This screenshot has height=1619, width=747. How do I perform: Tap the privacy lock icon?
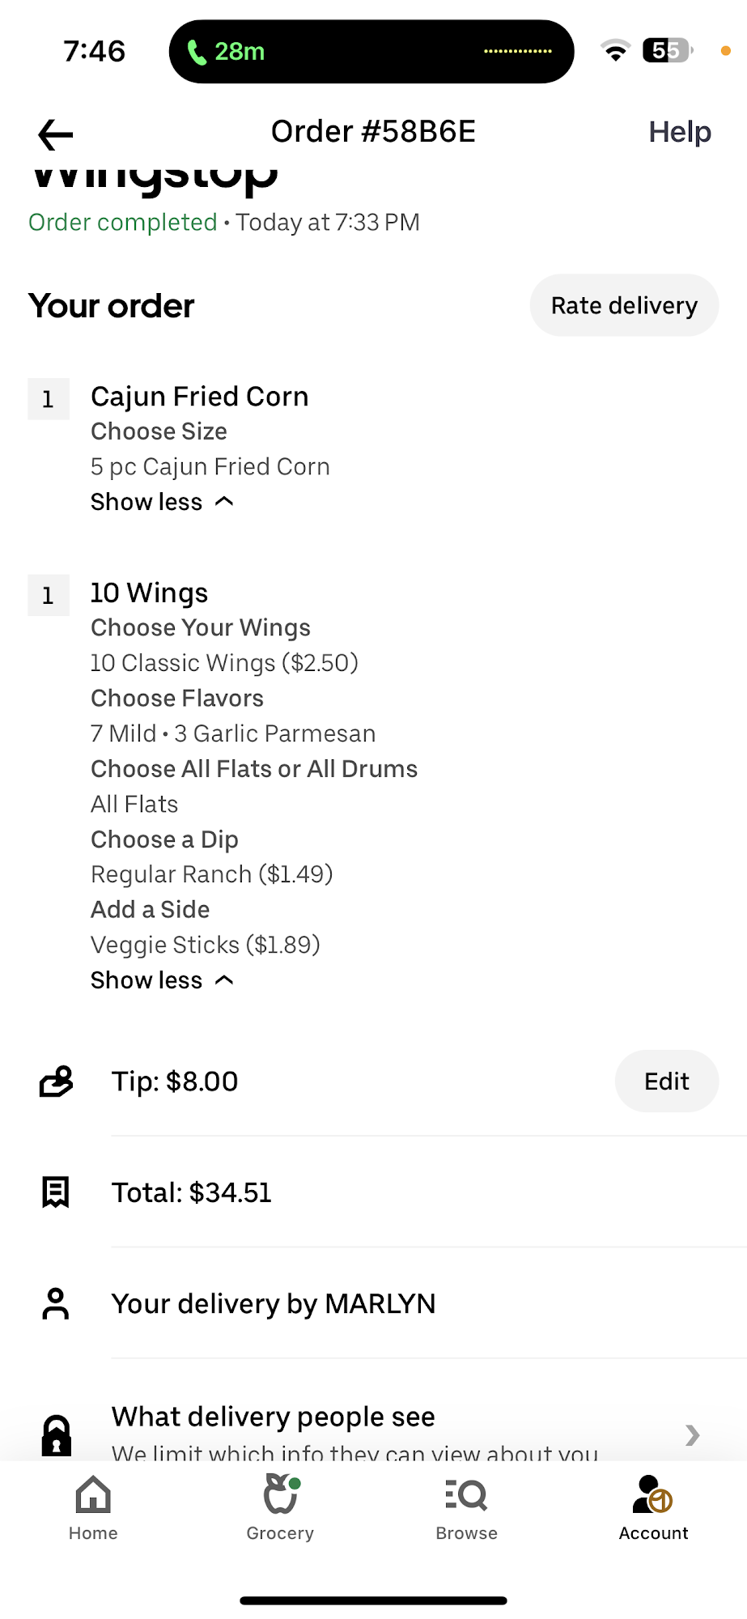click(x=56, y=1434)
